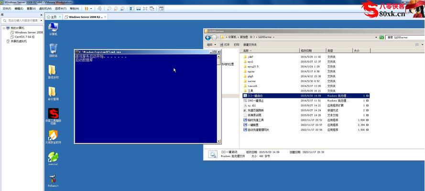Toggle the library sidebar view icon
Viewport: 425px width, 191px height.
pyautogui.click(x=132, y=9)
